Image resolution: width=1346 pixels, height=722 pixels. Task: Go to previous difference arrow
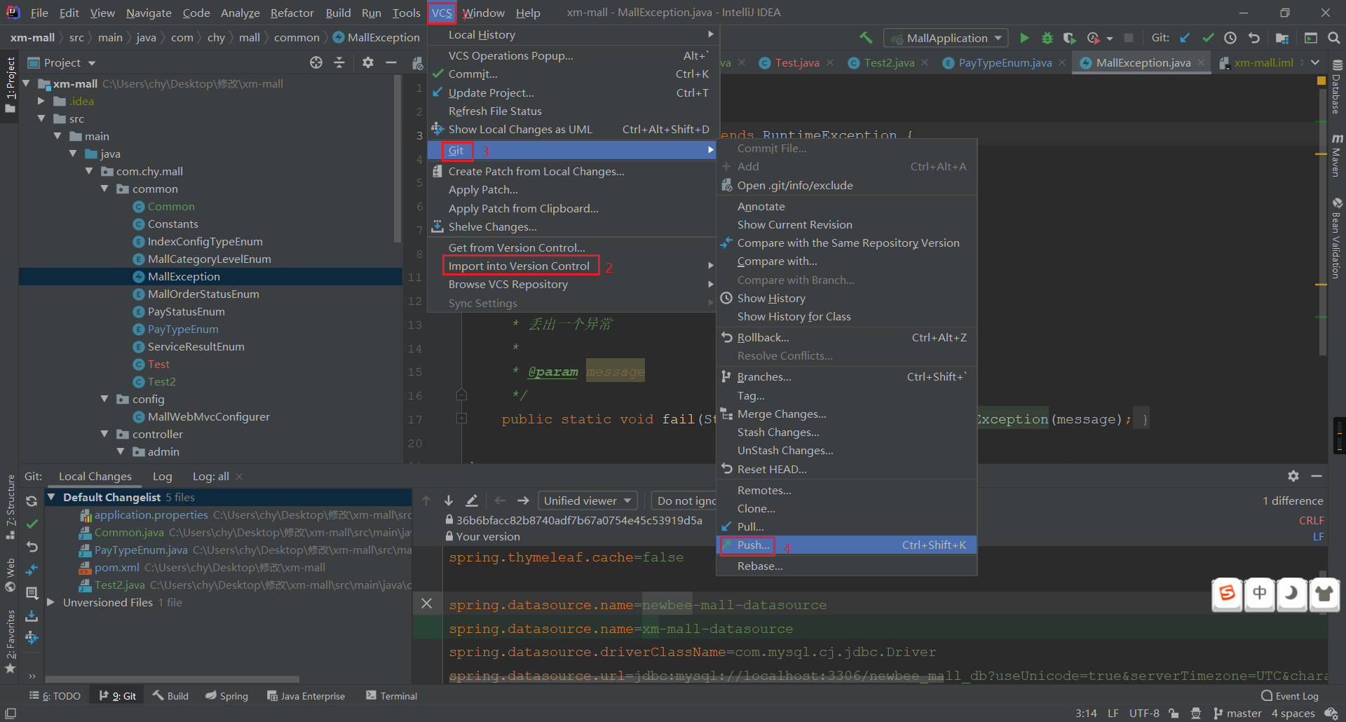[x=426, y=500]
